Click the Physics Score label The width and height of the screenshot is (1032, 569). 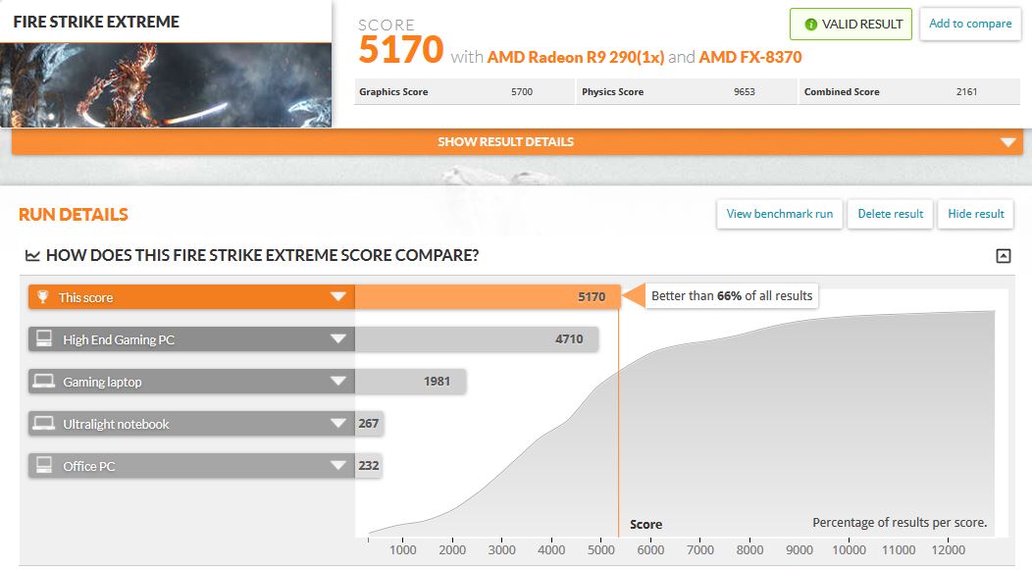click(613, 92)
